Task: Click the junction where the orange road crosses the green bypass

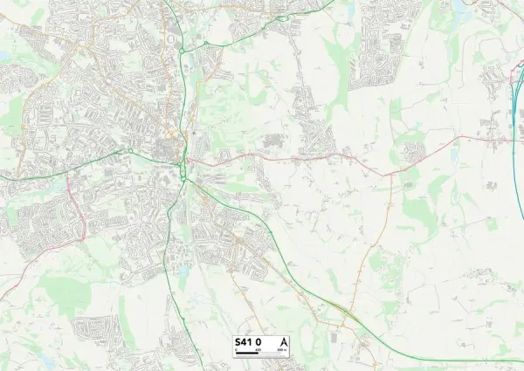Action: (x=348, y=313)
